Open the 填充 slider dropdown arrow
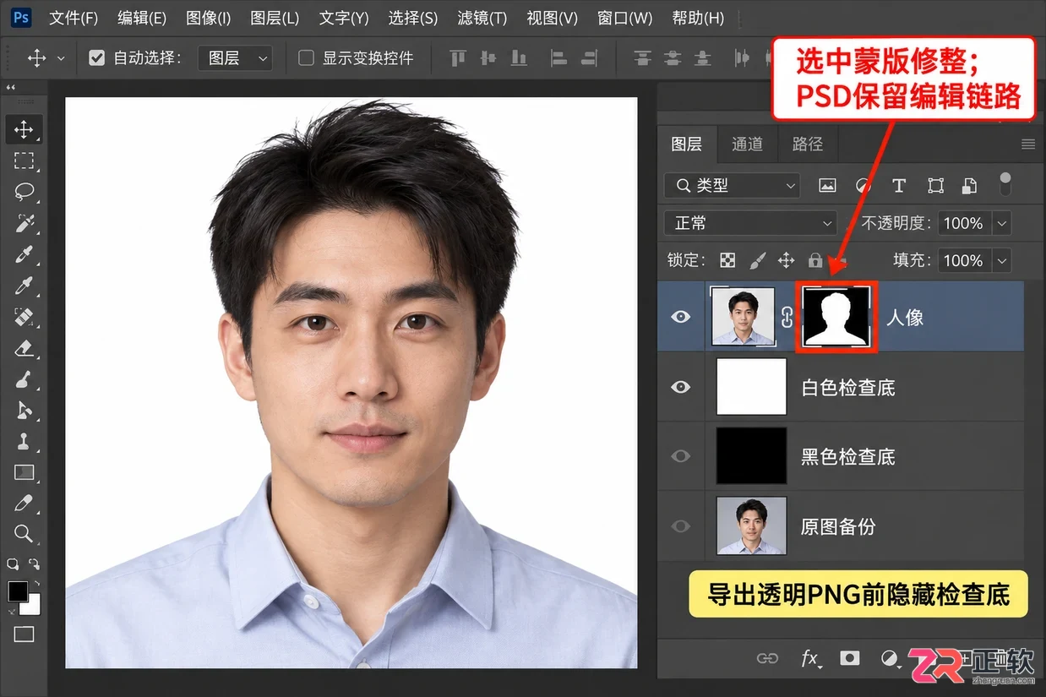1046x697 pixels. (1002, 260)
